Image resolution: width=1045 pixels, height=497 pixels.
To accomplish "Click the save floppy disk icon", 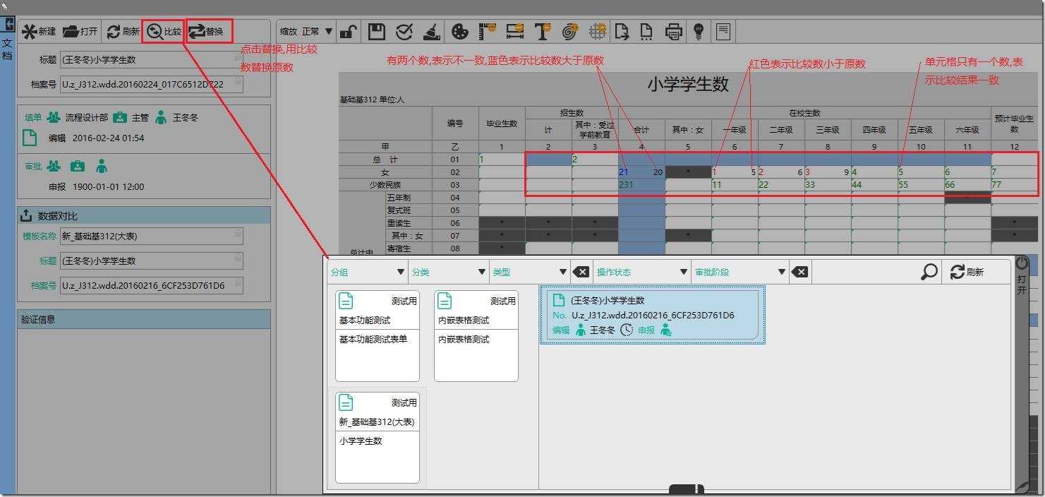I will click(377, 31).
